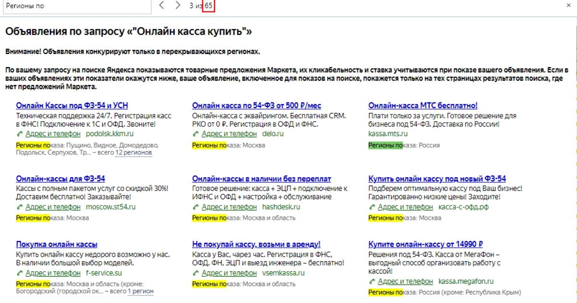Open 'Адрес и телефон' for moscow.st54.ru
This screenshot has height=303, width=577.
pyautogui.click(x=53, y=207)
